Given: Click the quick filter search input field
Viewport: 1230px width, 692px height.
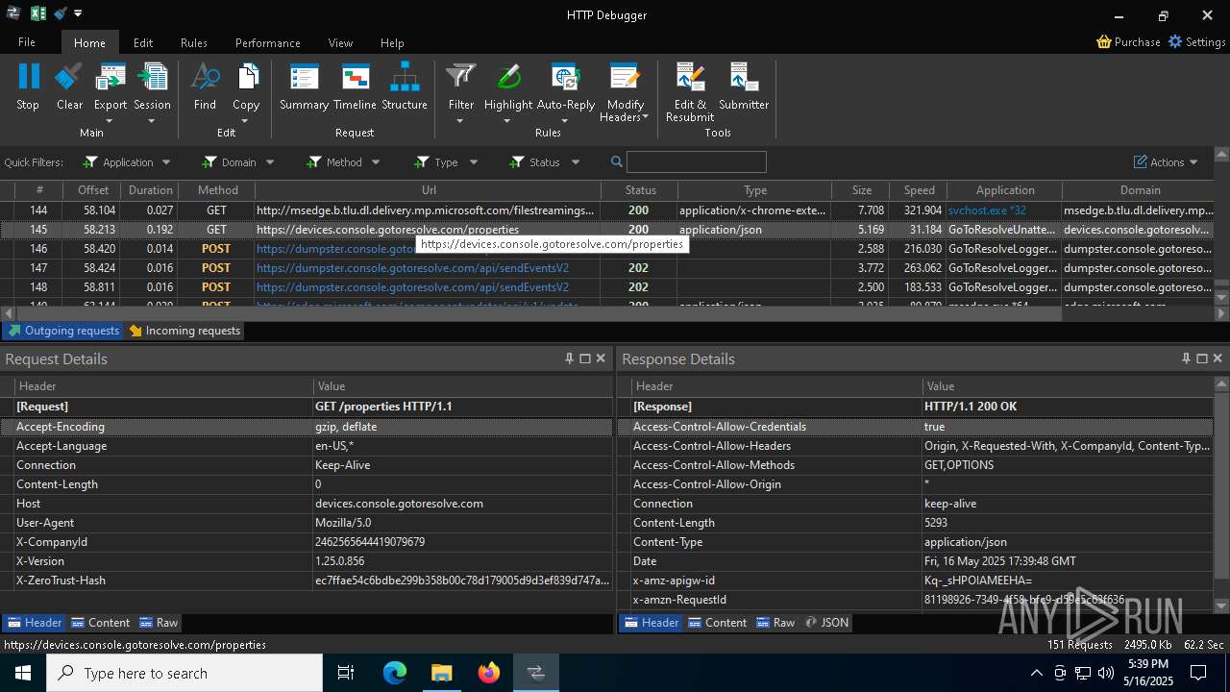Looking at the screenshot, I should (697, 161).
